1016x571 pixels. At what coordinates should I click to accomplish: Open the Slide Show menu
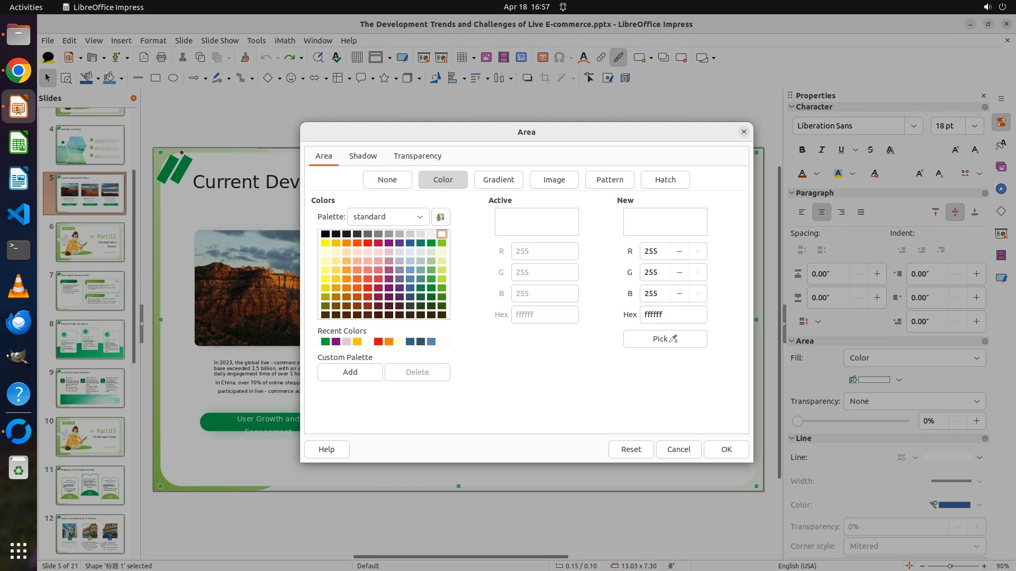point(220,40)
